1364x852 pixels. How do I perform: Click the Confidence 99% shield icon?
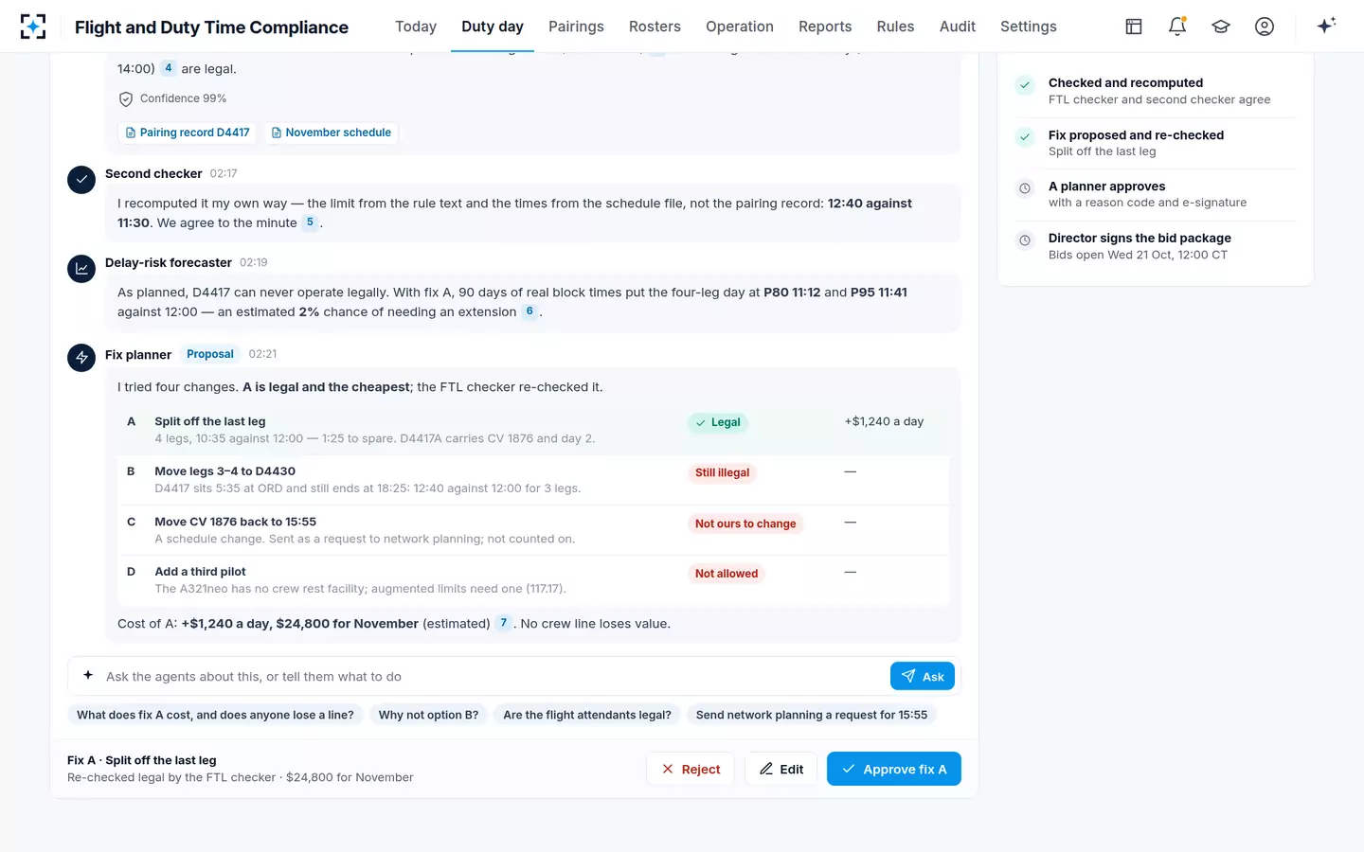(126, 98)
